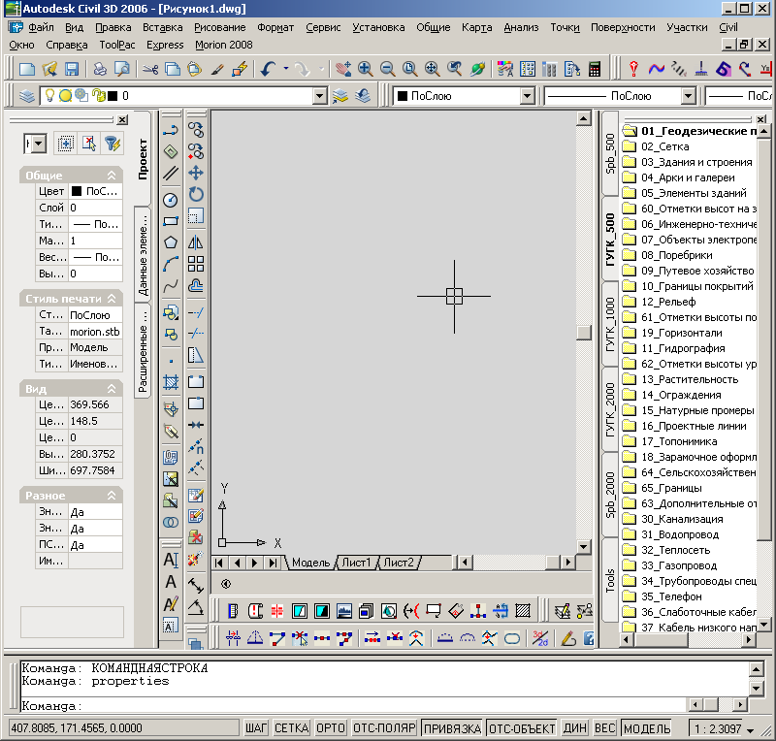Select the Mirror tool
Image resolution: width=776 pixels, height=741 pixels.
(x=196, y=242)
